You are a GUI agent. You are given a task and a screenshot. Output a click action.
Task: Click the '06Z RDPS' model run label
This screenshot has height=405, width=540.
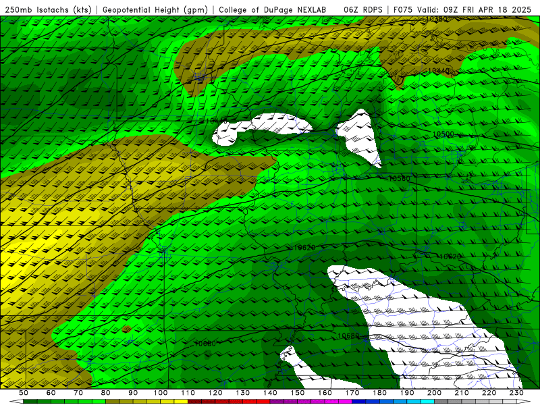pos(362,9)
